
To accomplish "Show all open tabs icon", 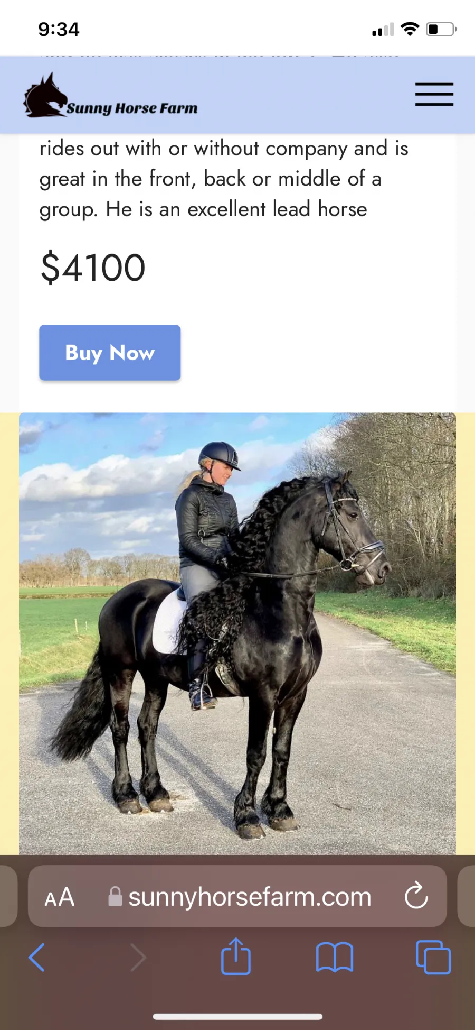I will click(x=433, y=957).
